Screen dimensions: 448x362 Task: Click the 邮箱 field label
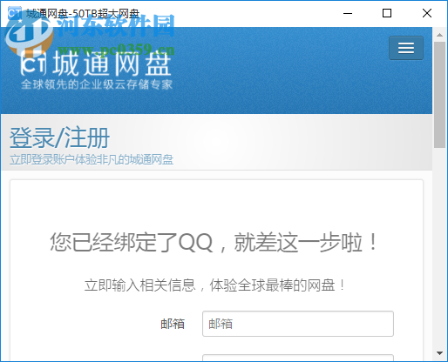pos(173,324)
